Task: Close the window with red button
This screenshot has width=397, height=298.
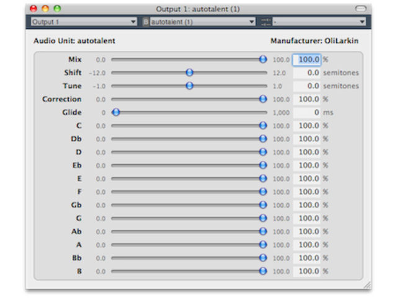Action: pos(33,9)
